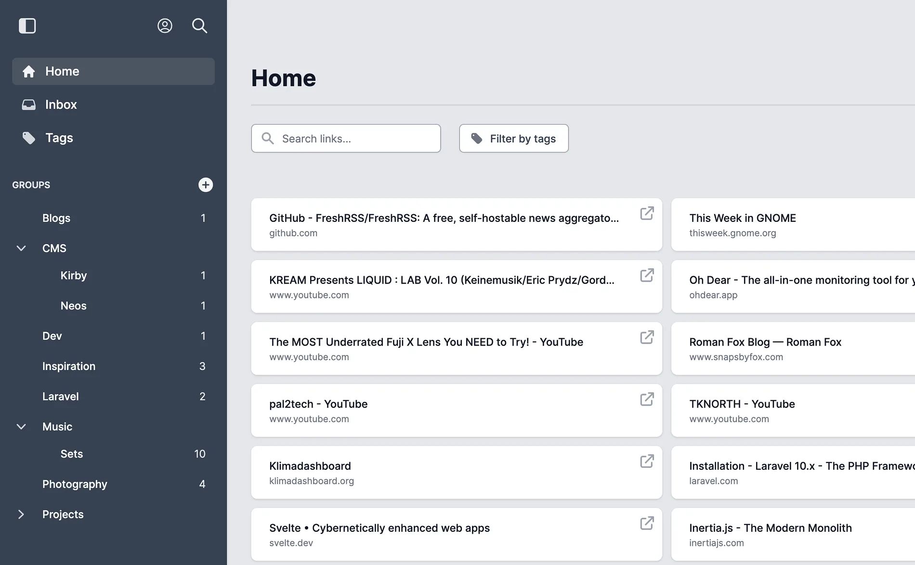The width and height of the screenshot is (915, 565).
Task: Focus the Search links input
Action: [x=346, y=139]
